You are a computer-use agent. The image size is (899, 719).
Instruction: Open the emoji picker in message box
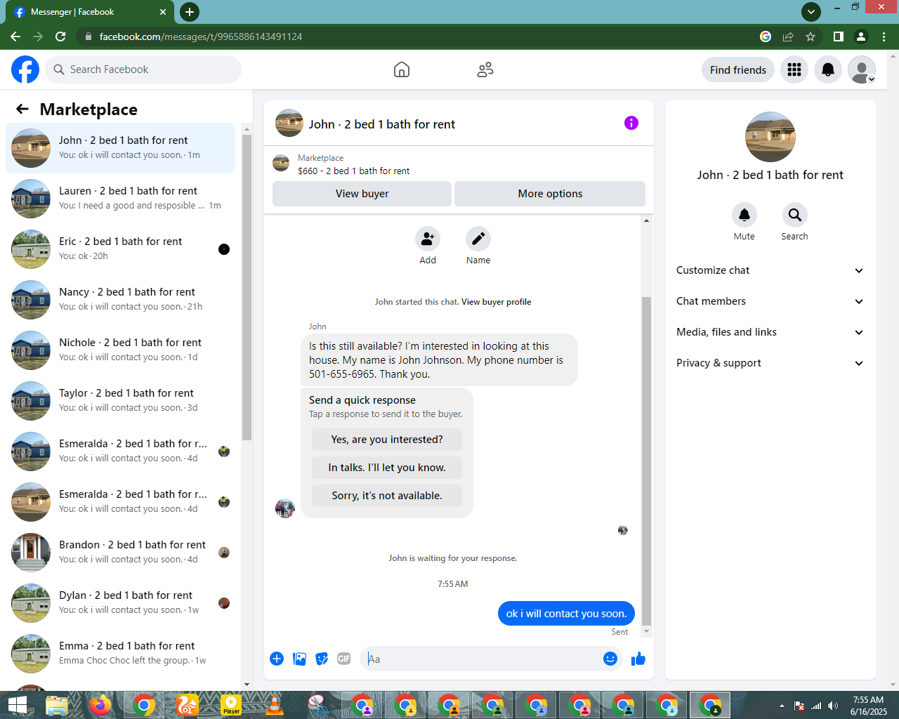pyautogui.click(x=610, y=659)
